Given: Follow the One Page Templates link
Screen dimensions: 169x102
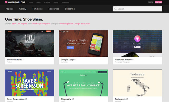Looking at the screenshot, I should coord(41,24).
